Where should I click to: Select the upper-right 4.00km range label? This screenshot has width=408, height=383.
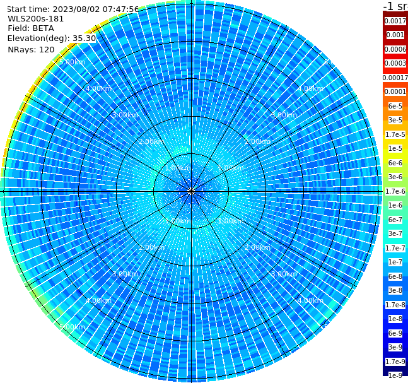(x=310, y=88)
